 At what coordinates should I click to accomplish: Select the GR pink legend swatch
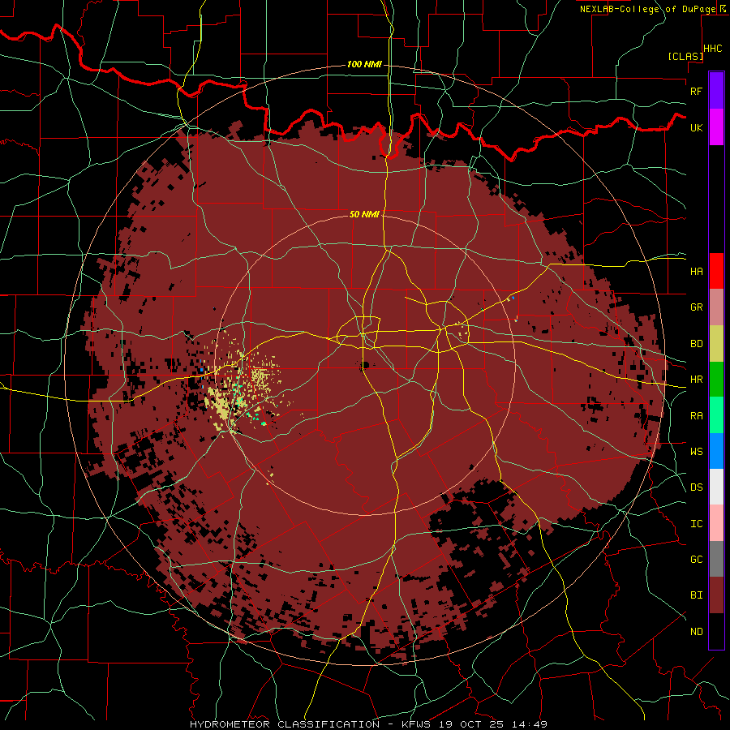tap(716, 307)
